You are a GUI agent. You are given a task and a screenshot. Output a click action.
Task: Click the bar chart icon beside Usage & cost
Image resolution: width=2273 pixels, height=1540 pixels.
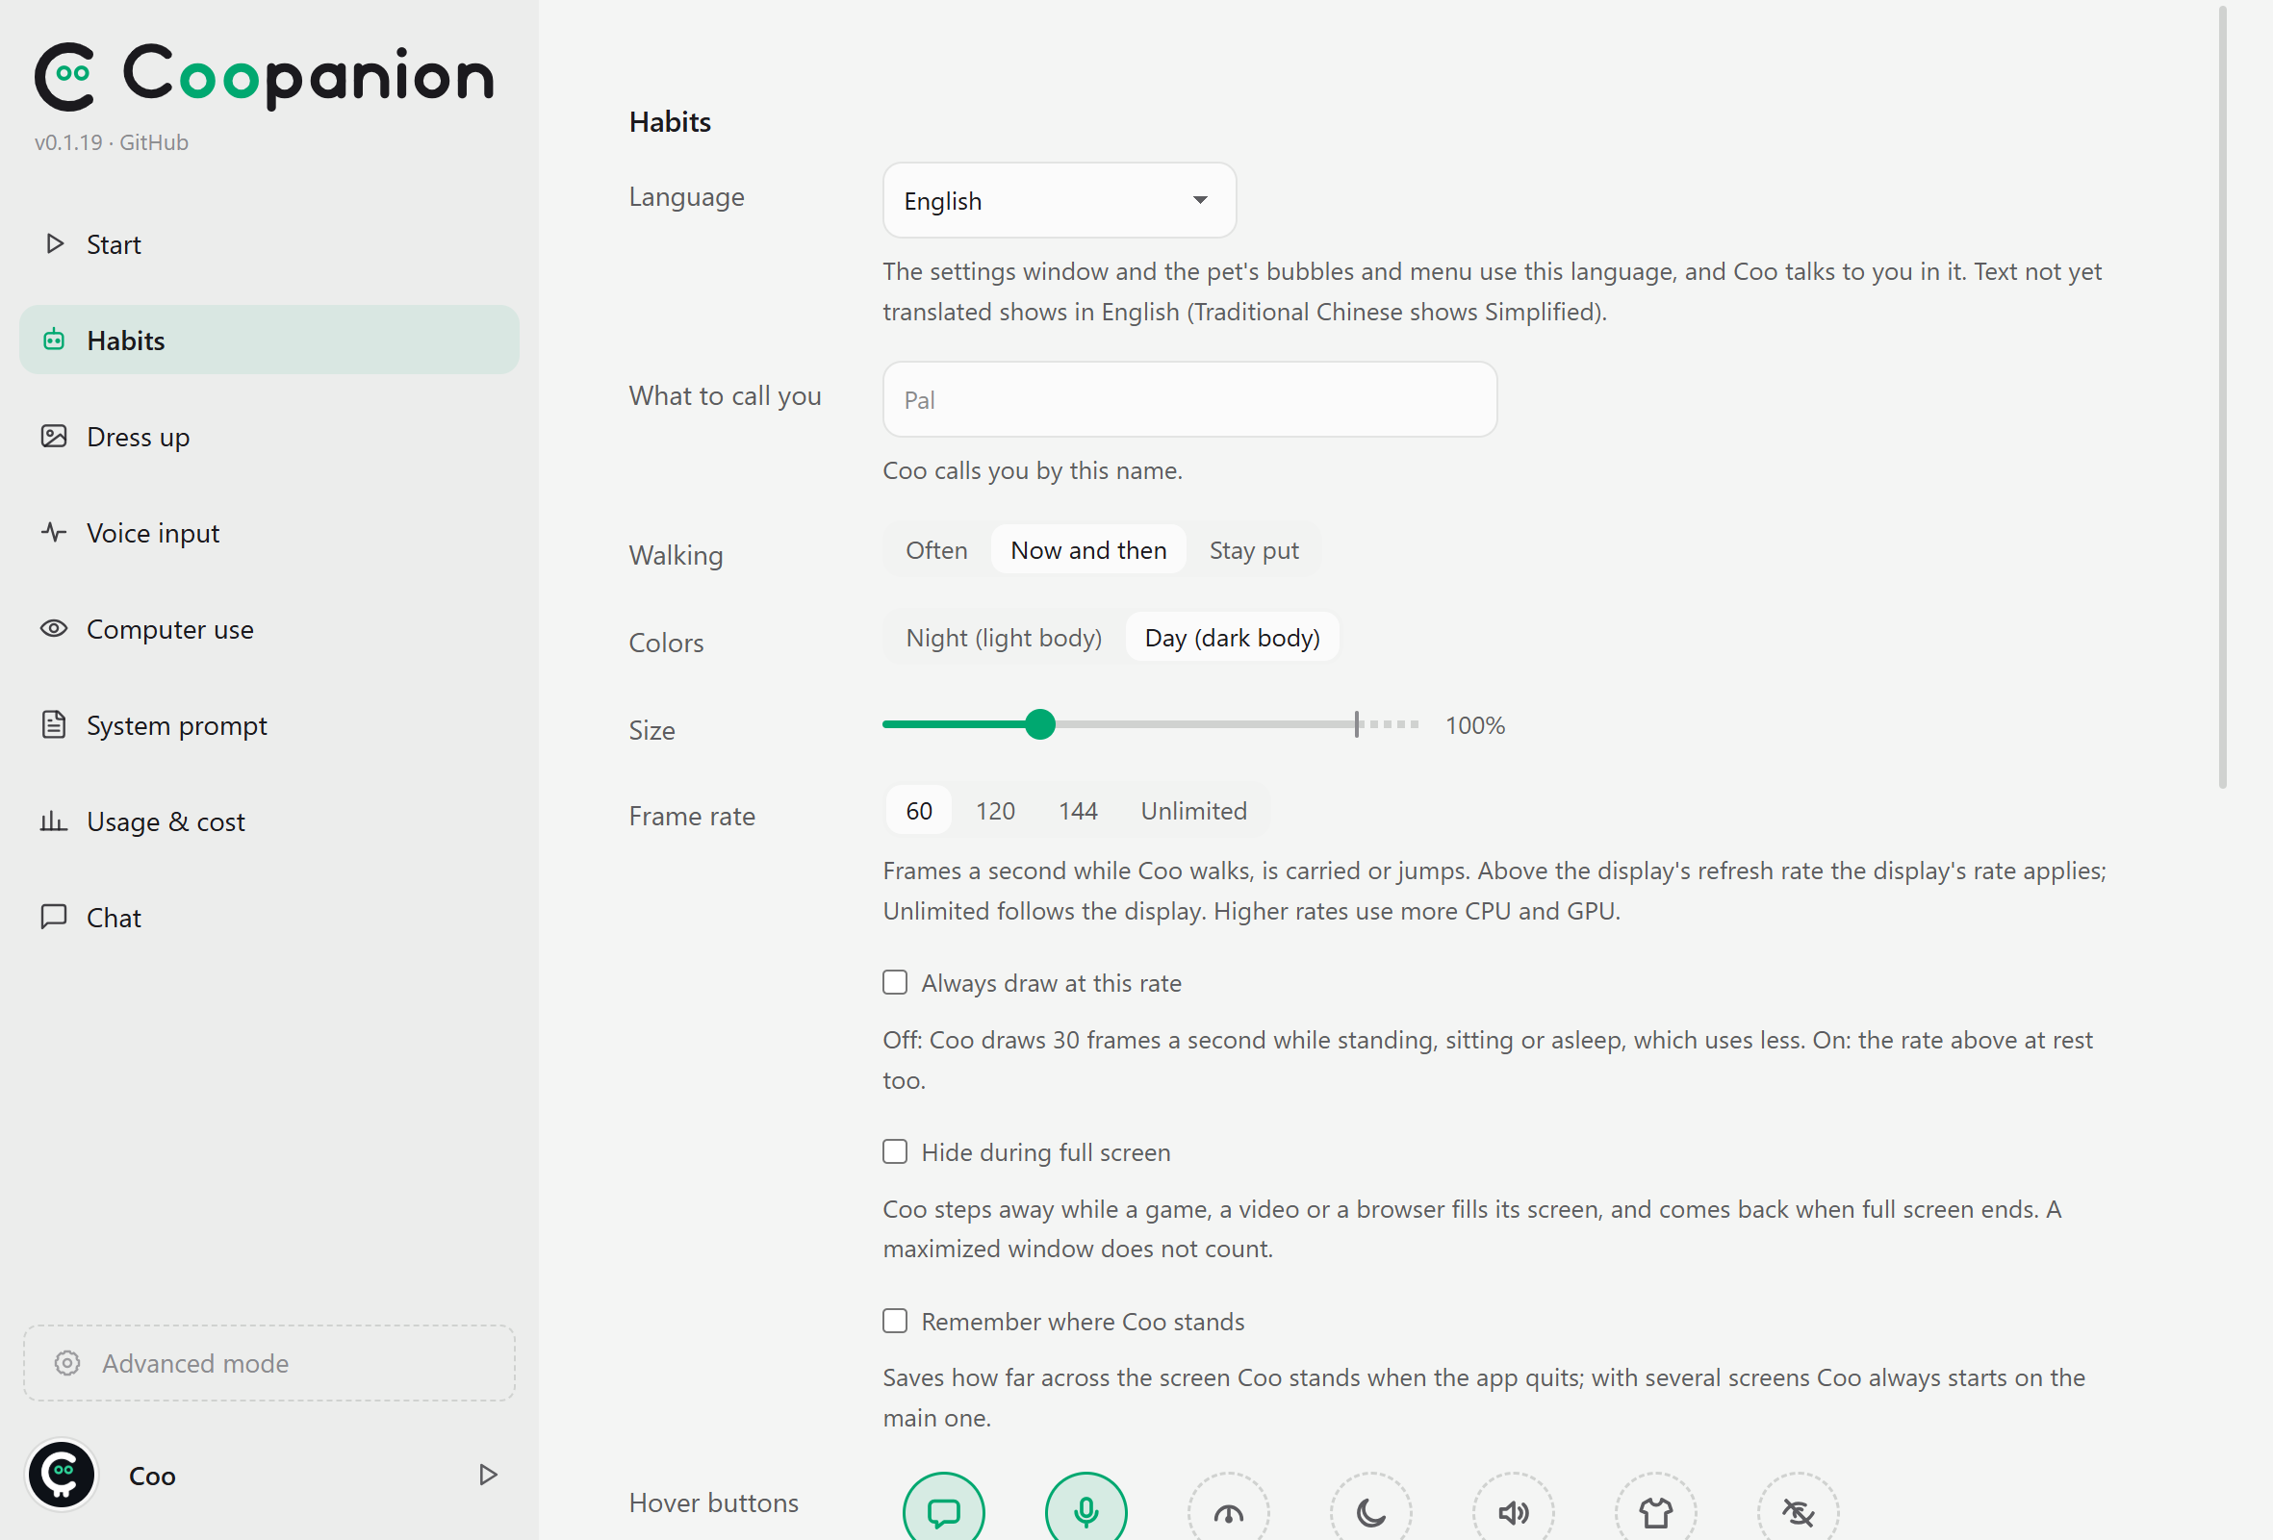click(54, 820)
